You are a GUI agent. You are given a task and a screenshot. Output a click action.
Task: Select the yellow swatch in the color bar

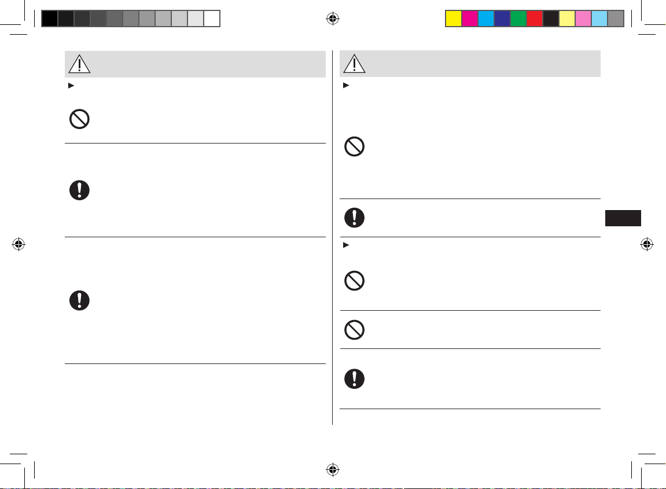(x=454, y=19)
